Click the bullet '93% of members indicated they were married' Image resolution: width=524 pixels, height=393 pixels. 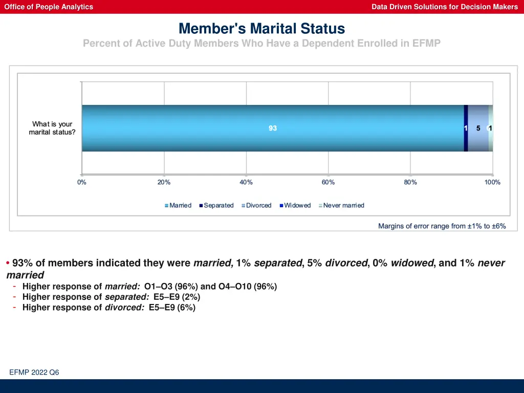tap(256, 269)
